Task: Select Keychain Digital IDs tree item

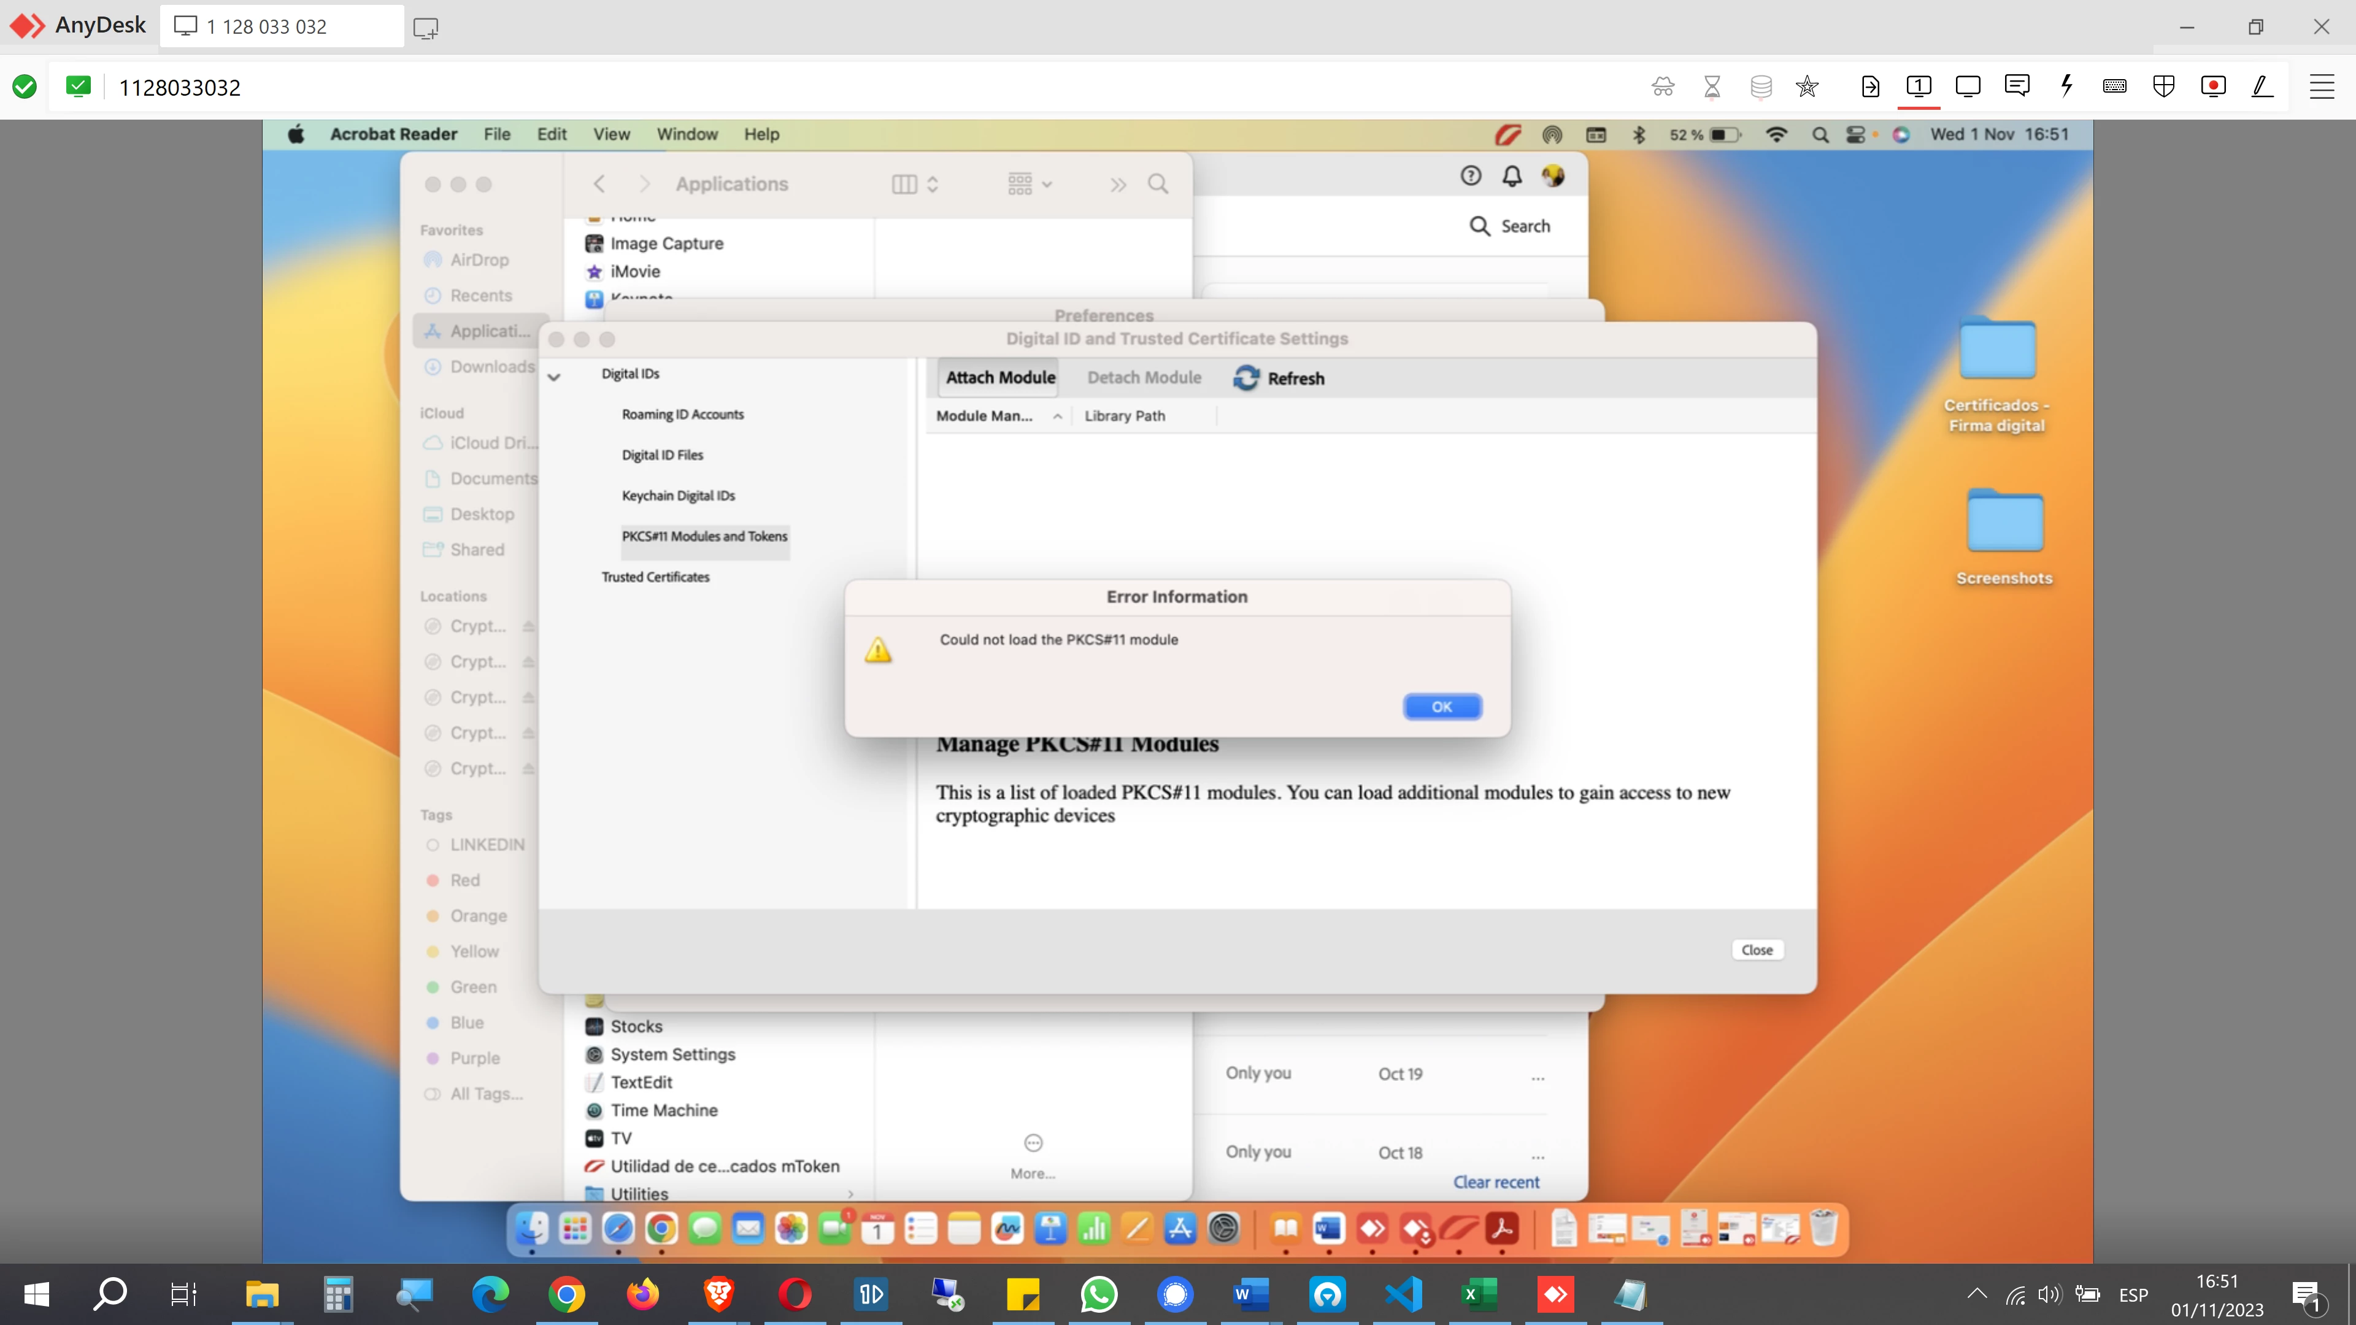Action: [x=678, y=496]
